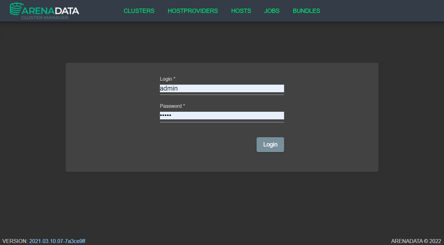Click the ARENADATA © 2022 footer text
Viewport: 444px width, 245px height.
tap(416, 241)
